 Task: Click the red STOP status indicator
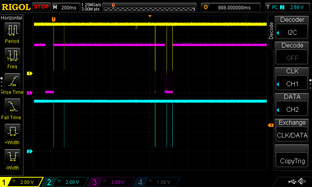(x=41, y=7)
